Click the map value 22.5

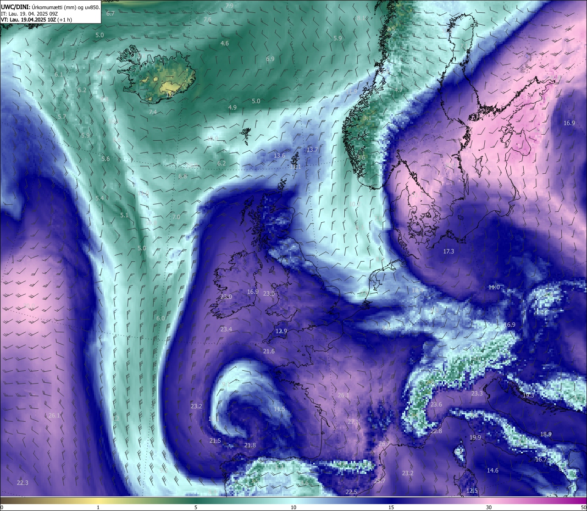coord(351,492)
